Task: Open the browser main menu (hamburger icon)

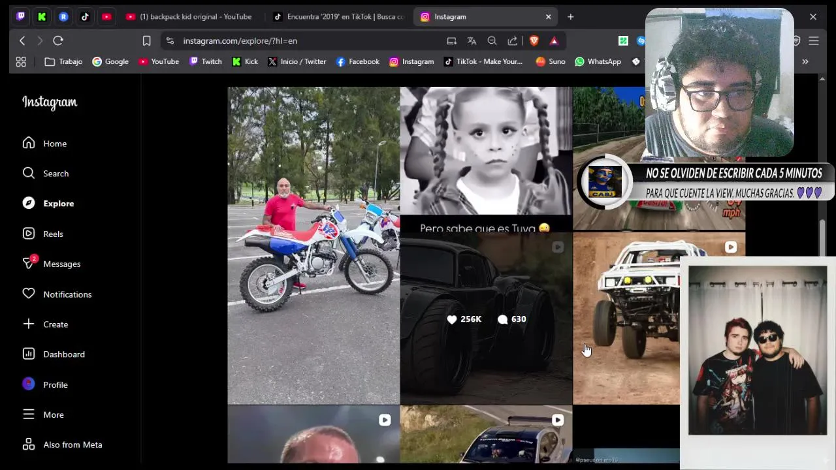Action: pos(813,40)
